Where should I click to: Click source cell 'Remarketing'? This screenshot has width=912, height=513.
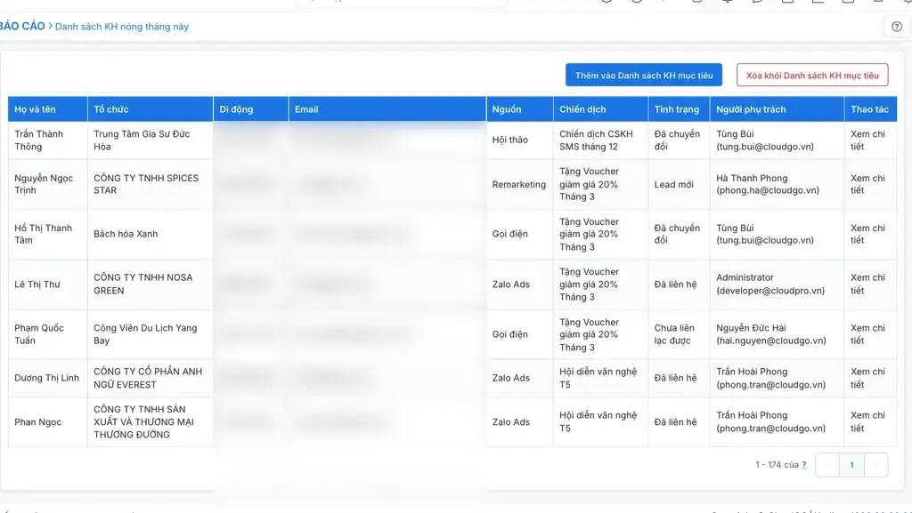click(x=519, y=185)
